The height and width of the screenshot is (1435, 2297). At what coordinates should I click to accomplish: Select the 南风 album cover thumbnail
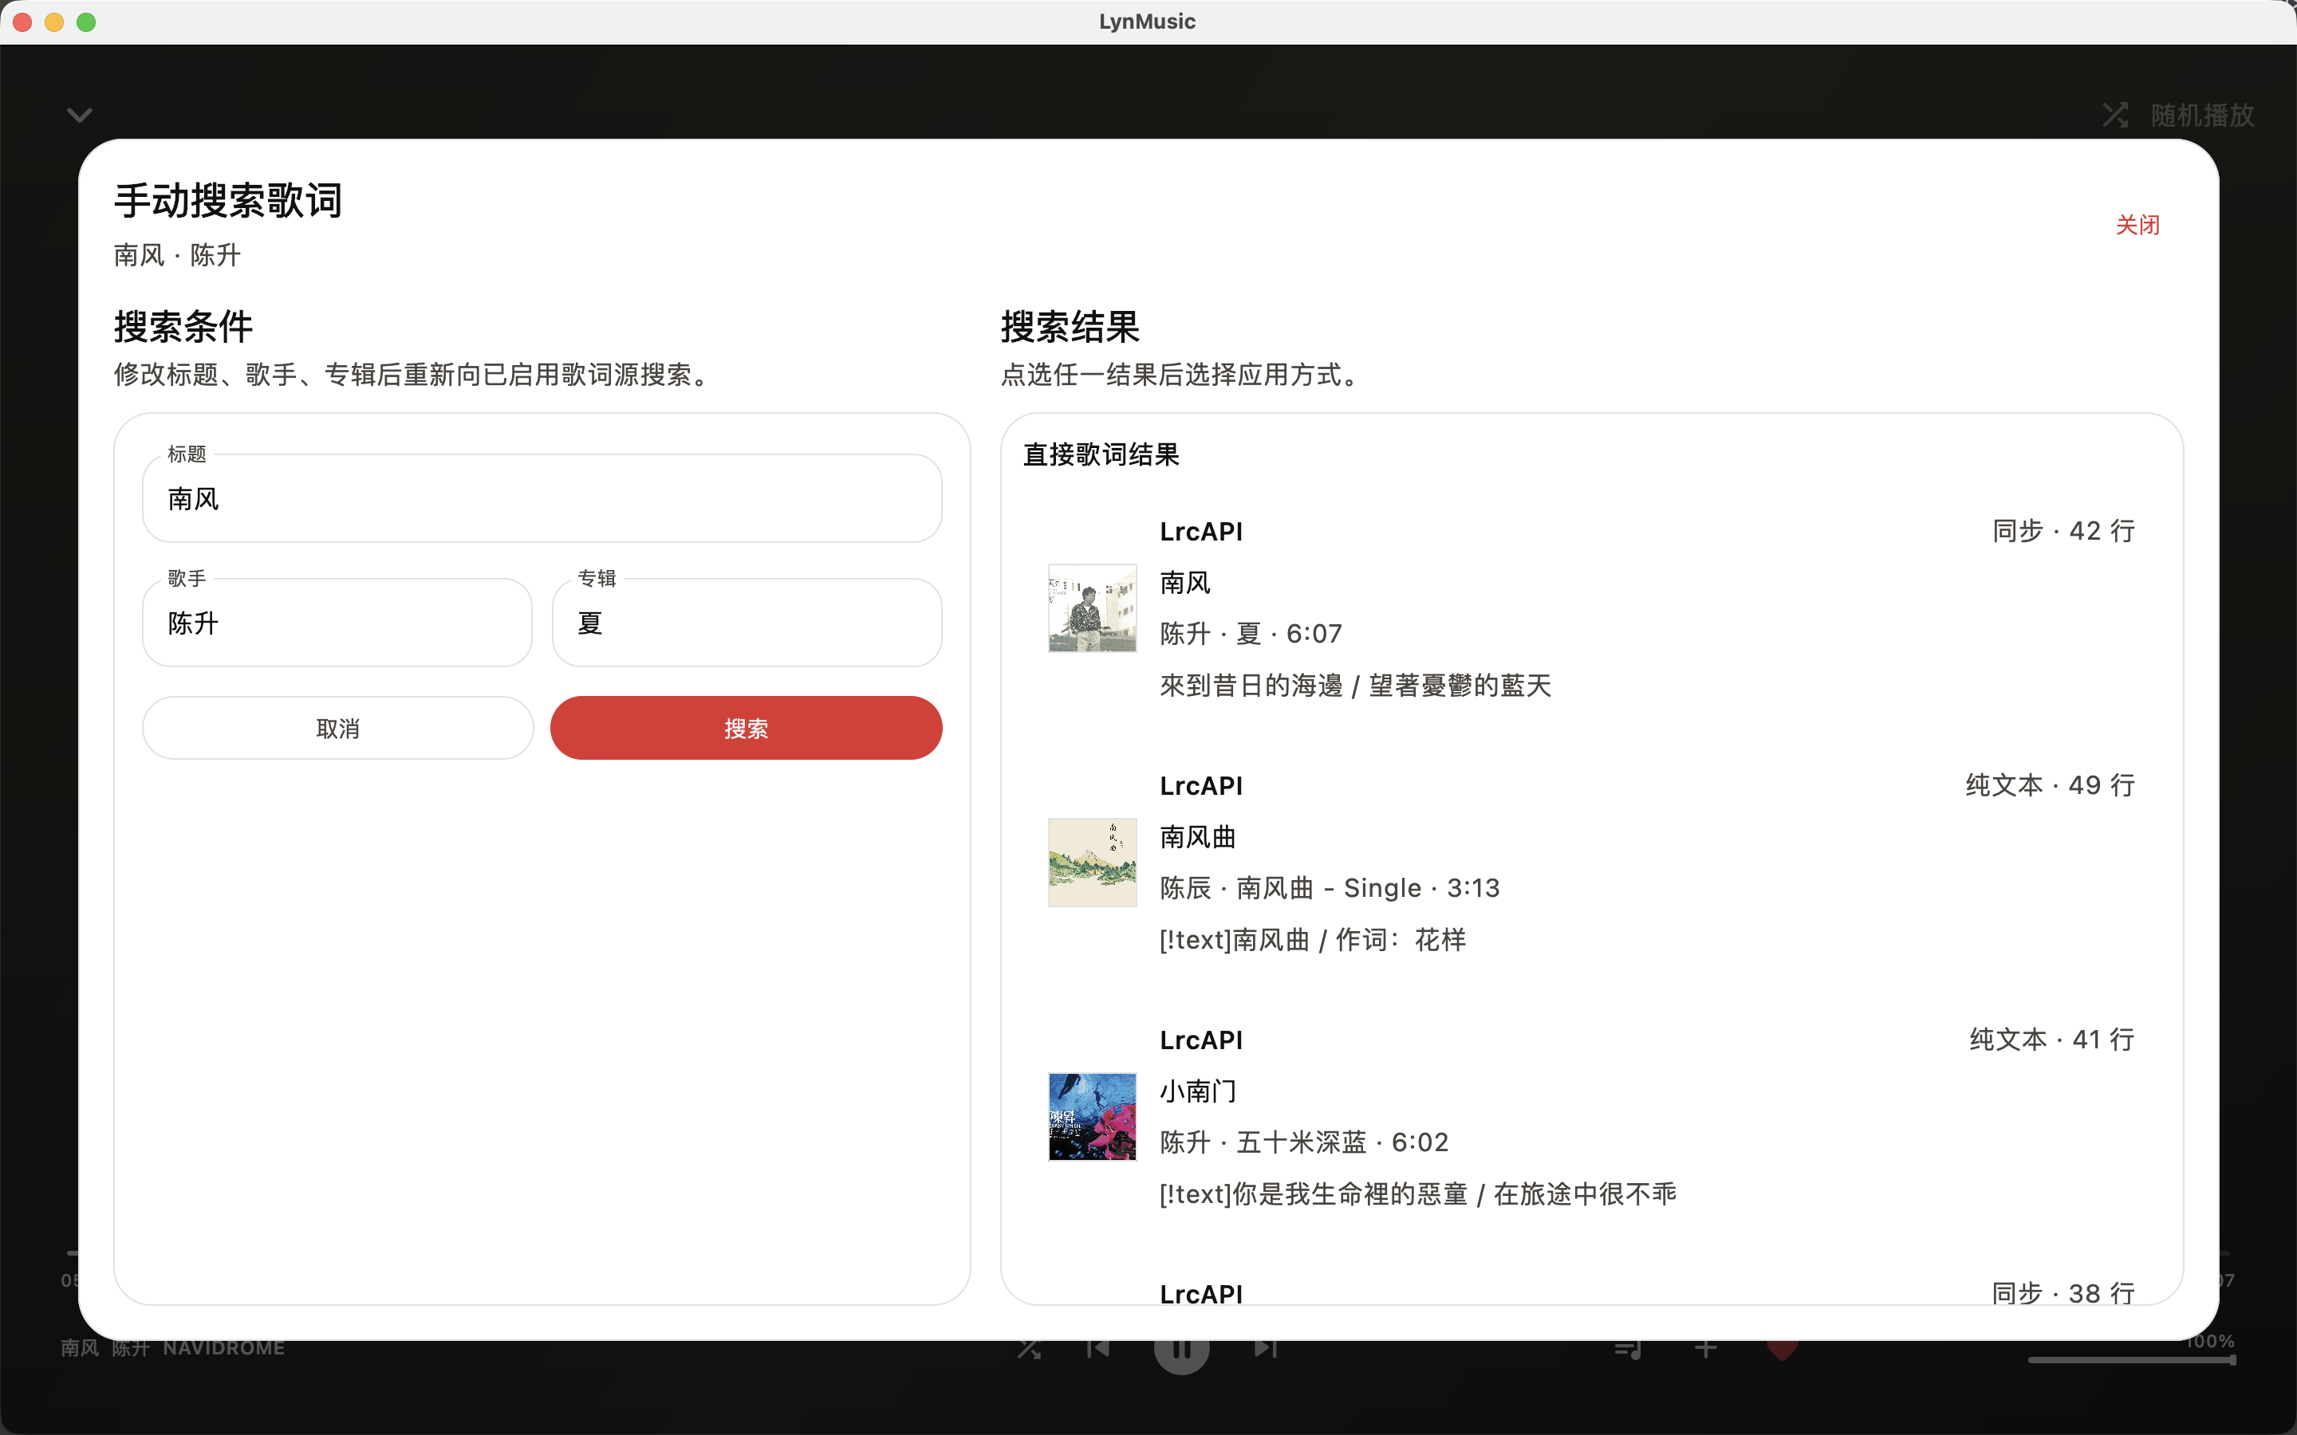click(1092, 608)
